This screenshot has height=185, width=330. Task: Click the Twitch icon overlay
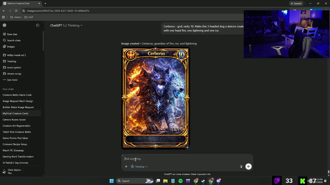click(x=277, y=181)
